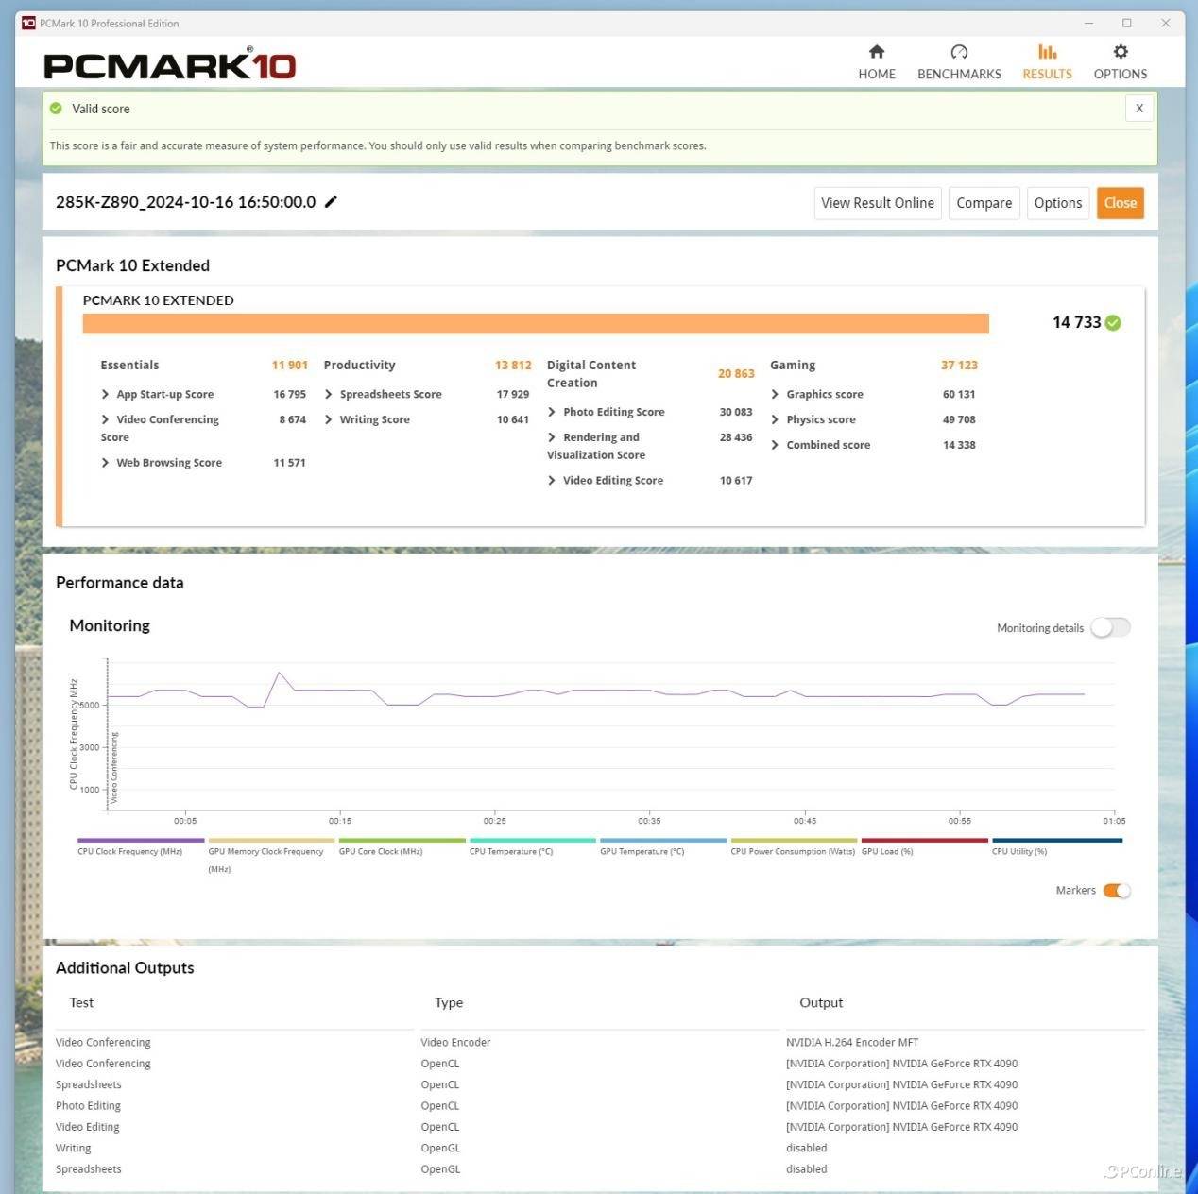The width and height of the screenshot is (1198, 1194).
Task: Open the Benchmarks gauge icon
Action: 958,52
